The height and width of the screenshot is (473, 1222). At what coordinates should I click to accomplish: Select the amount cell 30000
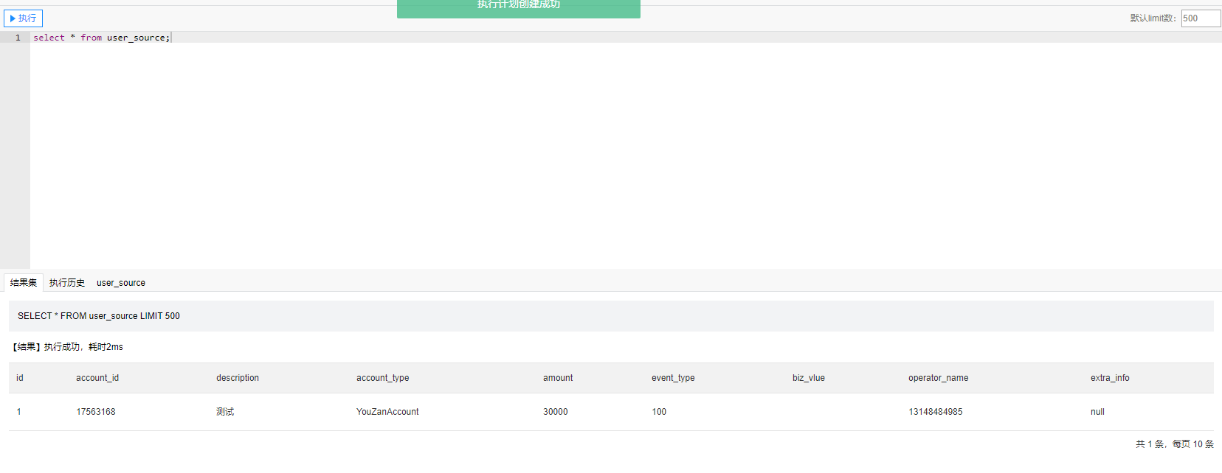[x=556, y=412]
